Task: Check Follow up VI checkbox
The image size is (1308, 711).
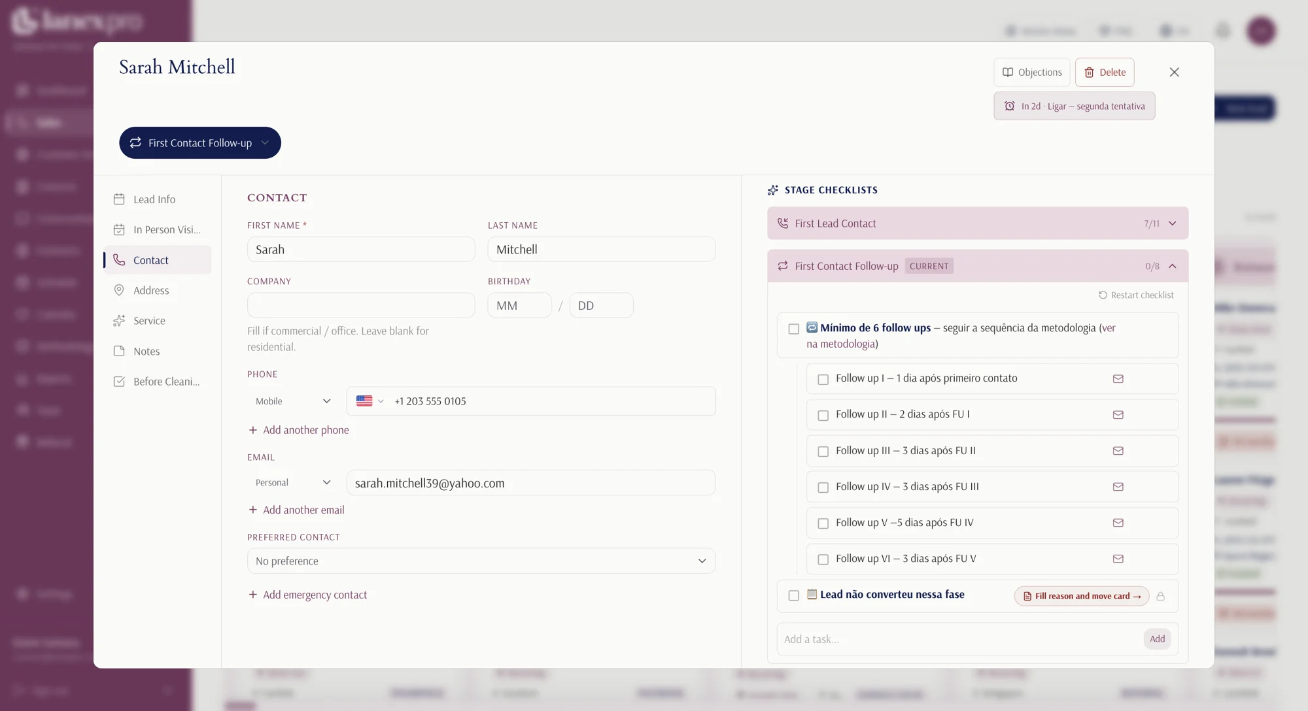Action: point(823,559)
